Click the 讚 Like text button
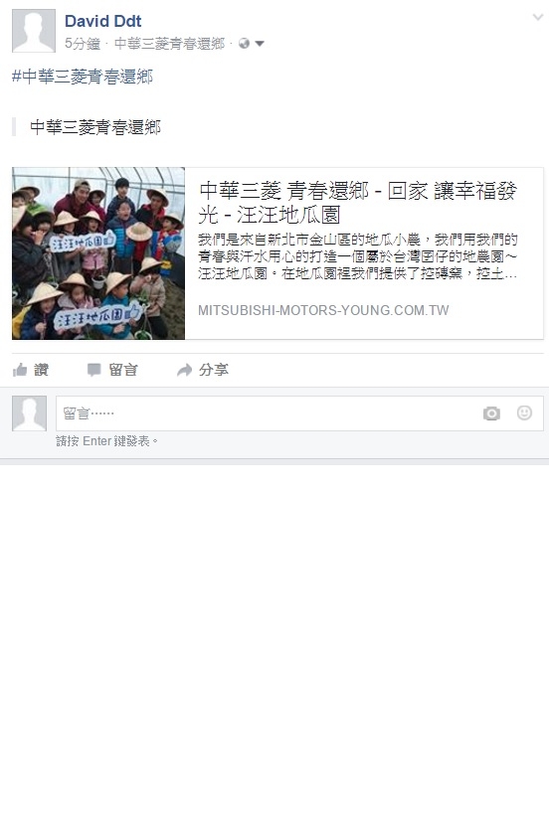The height and width of the screenshot is (821, 549). pyautogui.click(x=42, y=370)
